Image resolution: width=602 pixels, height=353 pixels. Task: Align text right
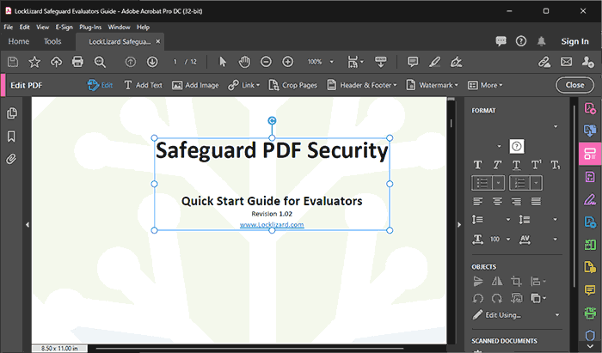516,201
